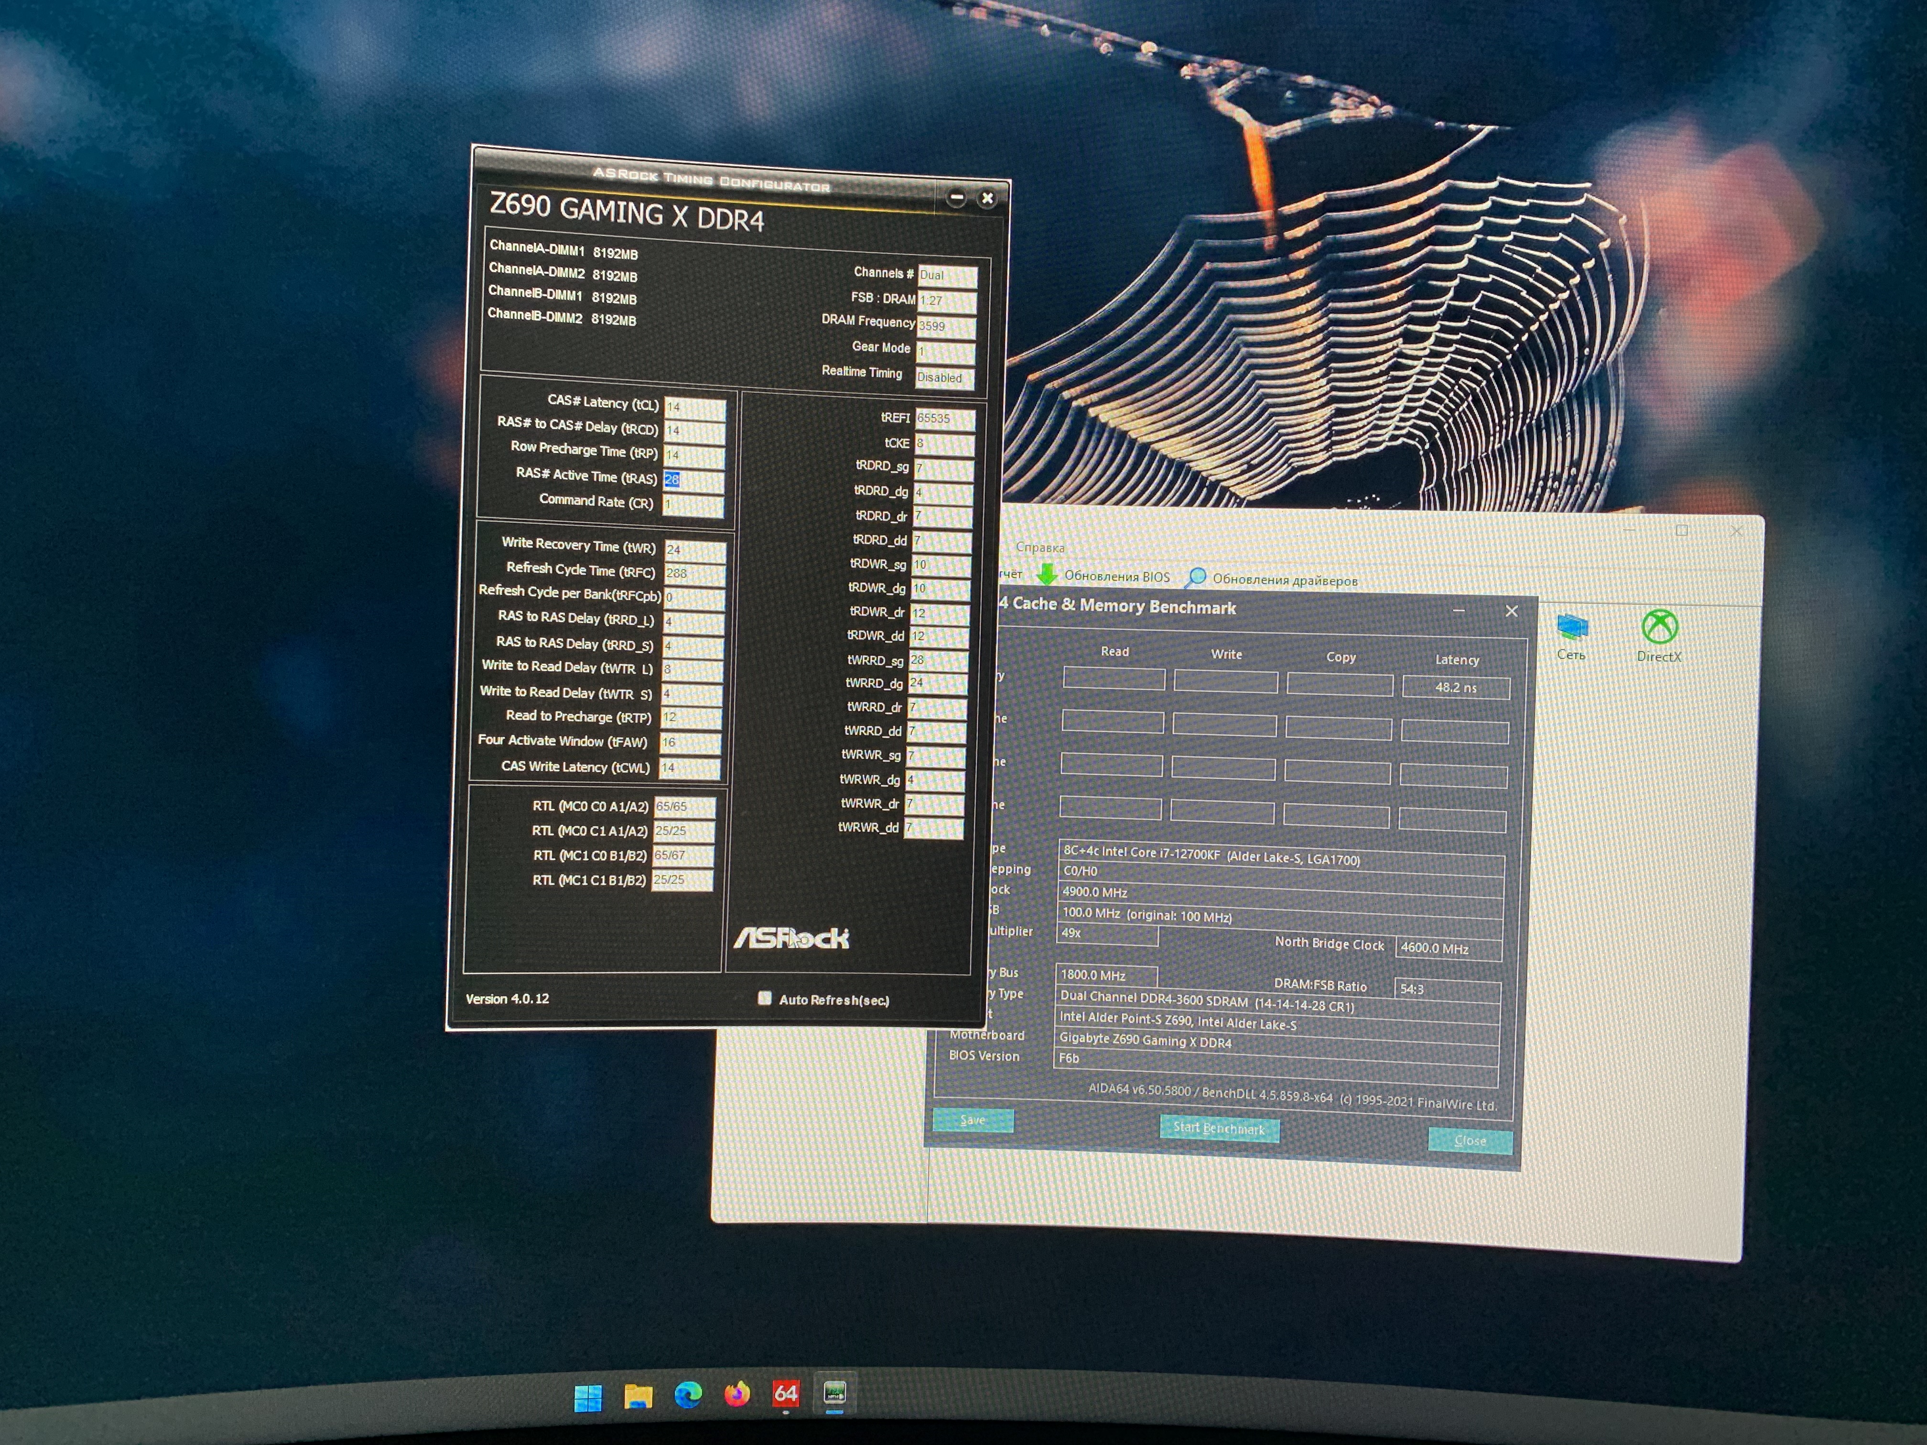This screenshot has height=1445, width=1927.
Task: Open File Explorer from taskbar
Action: (639, 1396)
